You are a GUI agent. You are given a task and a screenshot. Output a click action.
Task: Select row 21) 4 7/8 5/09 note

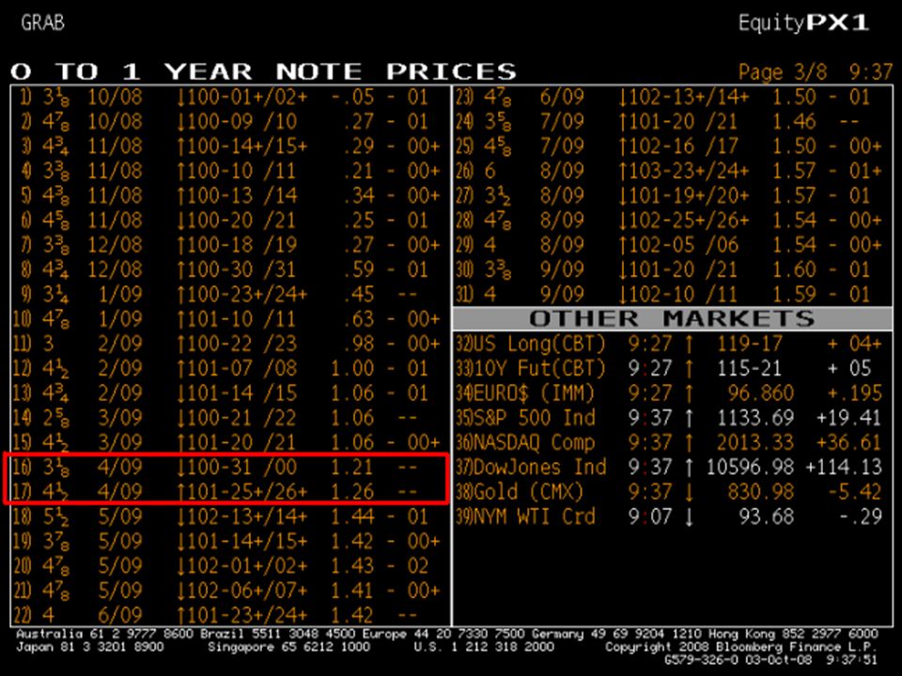pyautogui.click(x=230, y=591)
